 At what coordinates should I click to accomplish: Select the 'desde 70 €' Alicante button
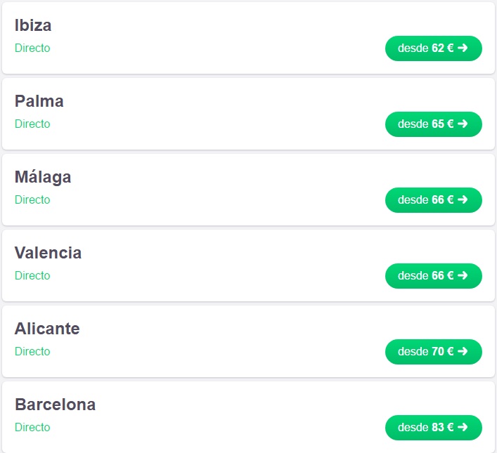(x=434, y=352)
